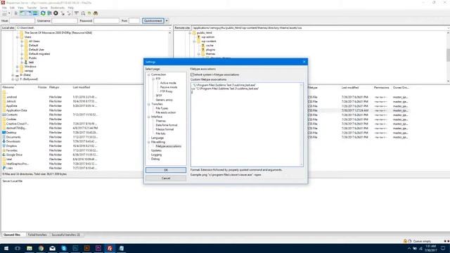The width and height of the screenshot is (450, 253).
Task: Toggle directory comparison magnifier icon
Action: click(x=83, y=13)
